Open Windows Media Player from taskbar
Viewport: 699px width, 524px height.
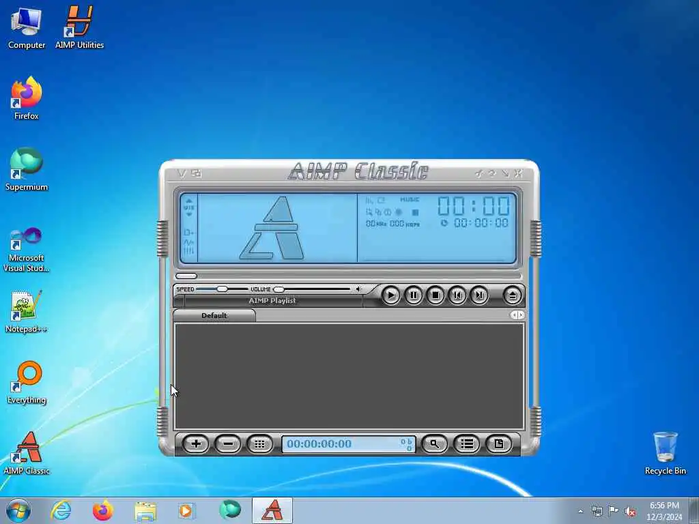point(186,510)
